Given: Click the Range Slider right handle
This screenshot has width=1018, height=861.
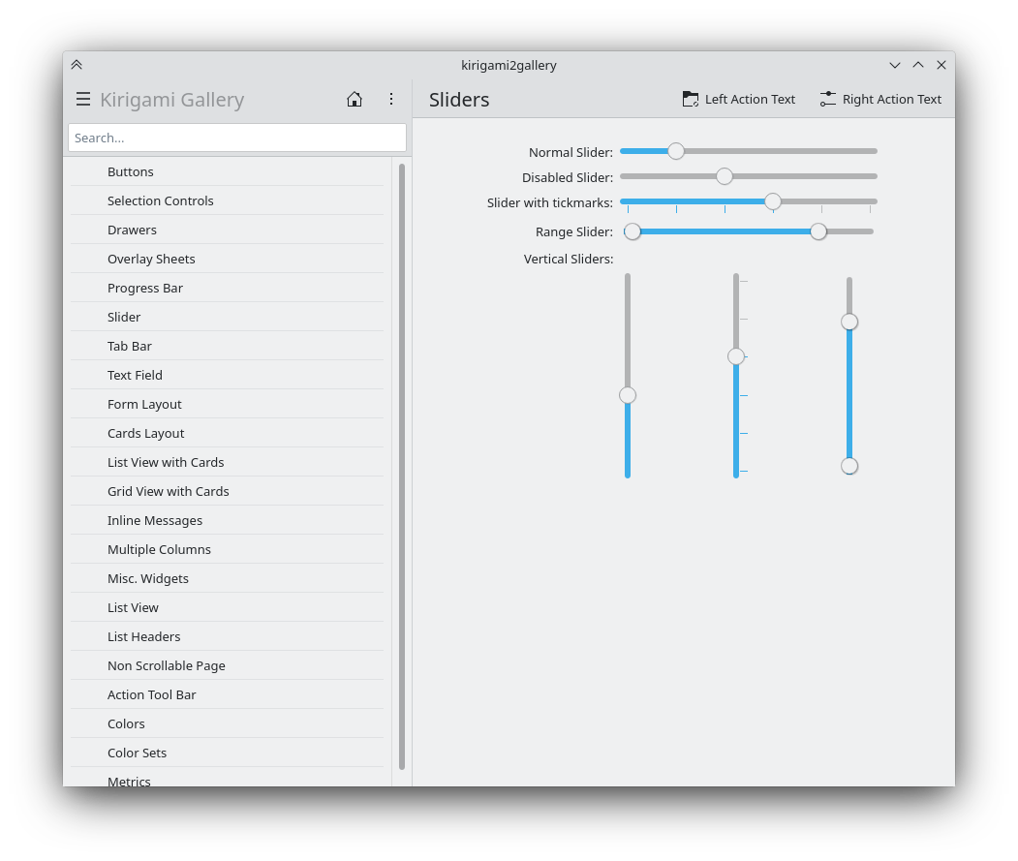Looking at the screenshot, I should (x=818, y=231).
